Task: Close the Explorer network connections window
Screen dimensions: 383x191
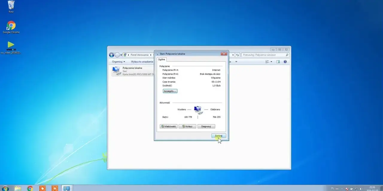Action: [286, 49]
